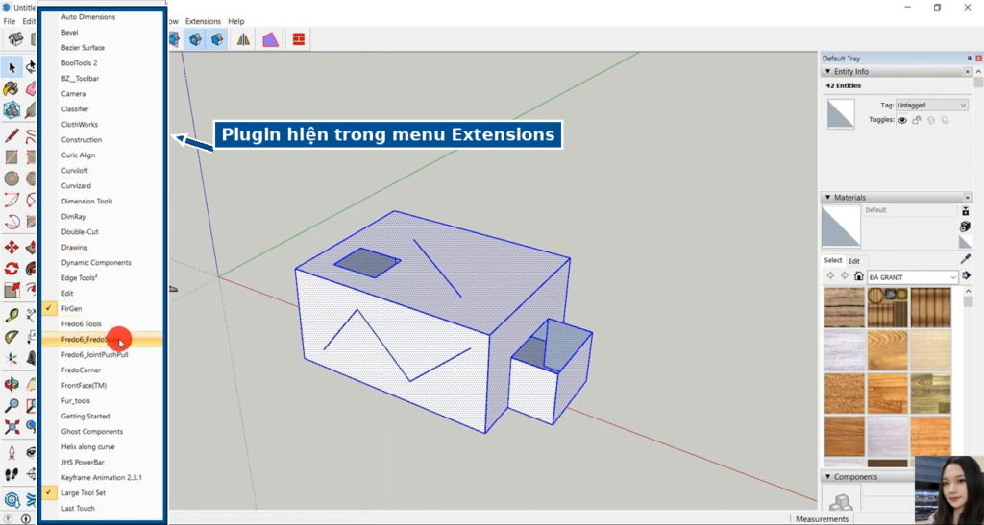Click materials forward arrow button
Viewport: 984px width, 525px height.
point(844,275)
